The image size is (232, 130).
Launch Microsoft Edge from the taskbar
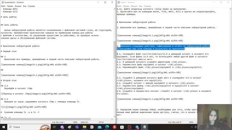(x=107, y=127)
